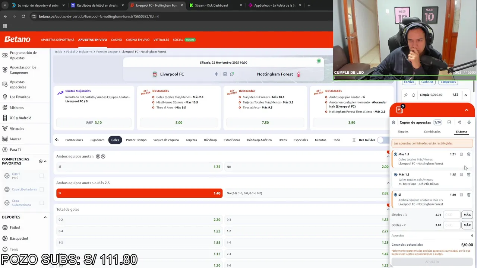
Task: Collapse the bet coupon panel chevron
Action: click(466, 110)
